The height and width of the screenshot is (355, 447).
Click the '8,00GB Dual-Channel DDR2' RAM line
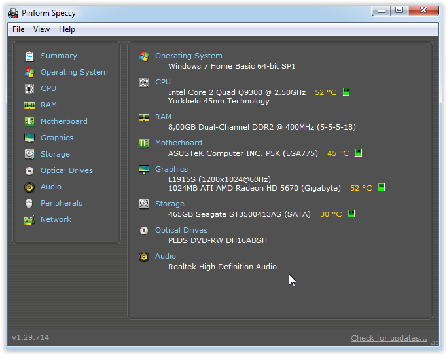pos(262,127)
